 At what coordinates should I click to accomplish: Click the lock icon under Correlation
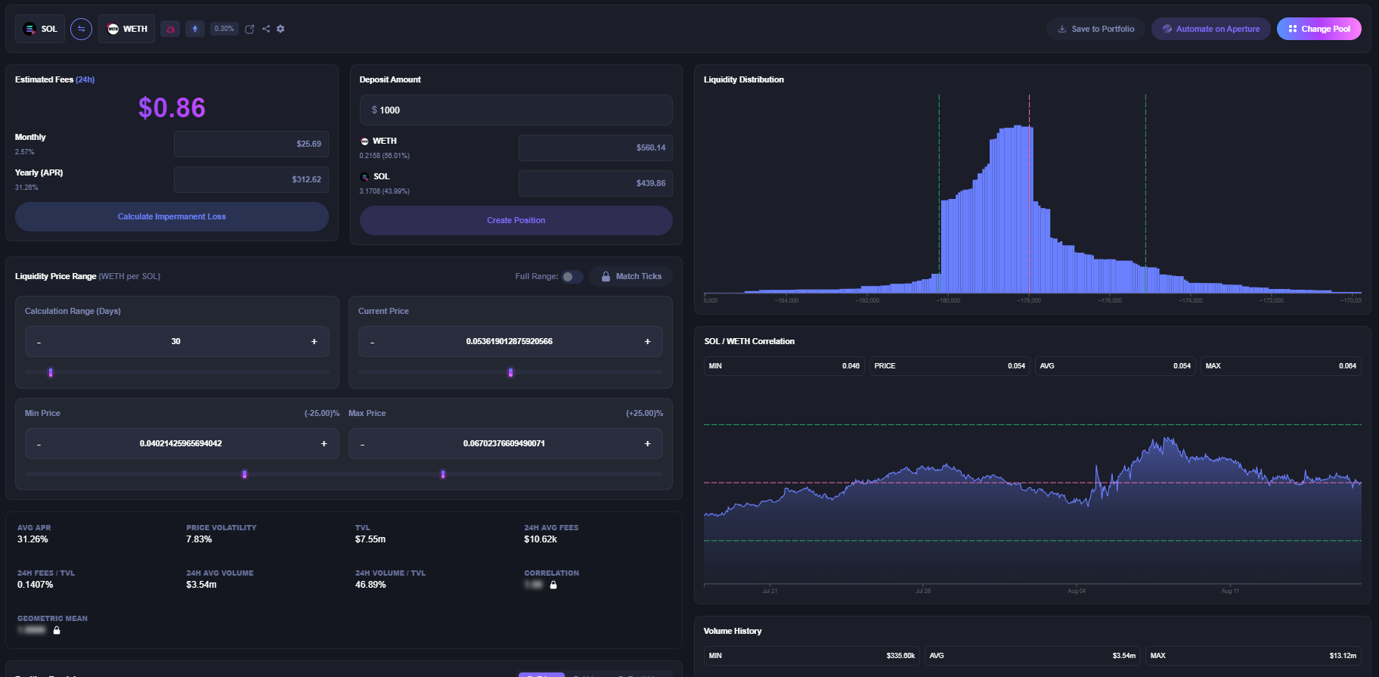pos(553,585)
